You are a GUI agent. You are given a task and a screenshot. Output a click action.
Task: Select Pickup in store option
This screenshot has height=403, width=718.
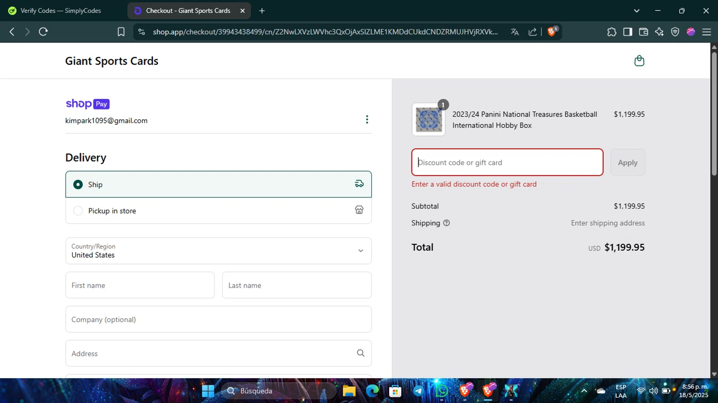[218, 210]
